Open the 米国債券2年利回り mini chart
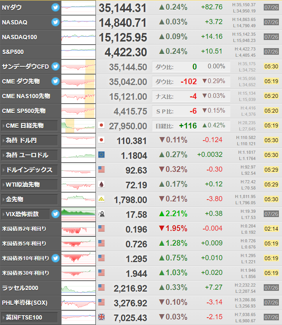 click(x=78, y=229)
